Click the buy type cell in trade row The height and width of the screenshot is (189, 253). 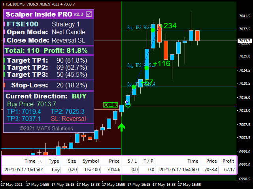pyautogui.click(x=56, y=170)
